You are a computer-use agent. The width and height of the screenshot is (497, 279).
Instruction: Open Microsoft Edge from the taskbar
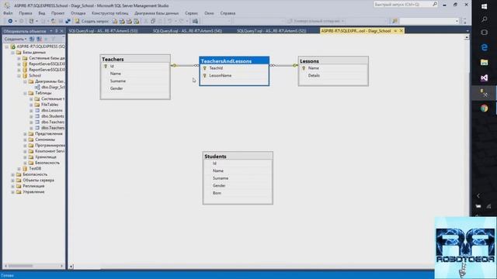[x=484, y=47]
